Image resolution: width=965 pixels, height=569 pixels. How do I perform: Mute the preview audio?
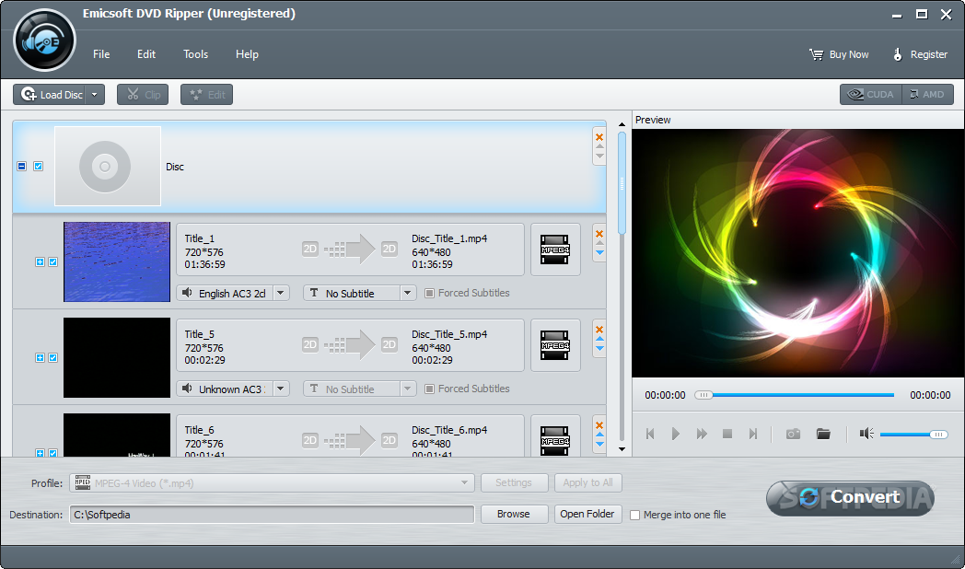click(x=866, y=434)
